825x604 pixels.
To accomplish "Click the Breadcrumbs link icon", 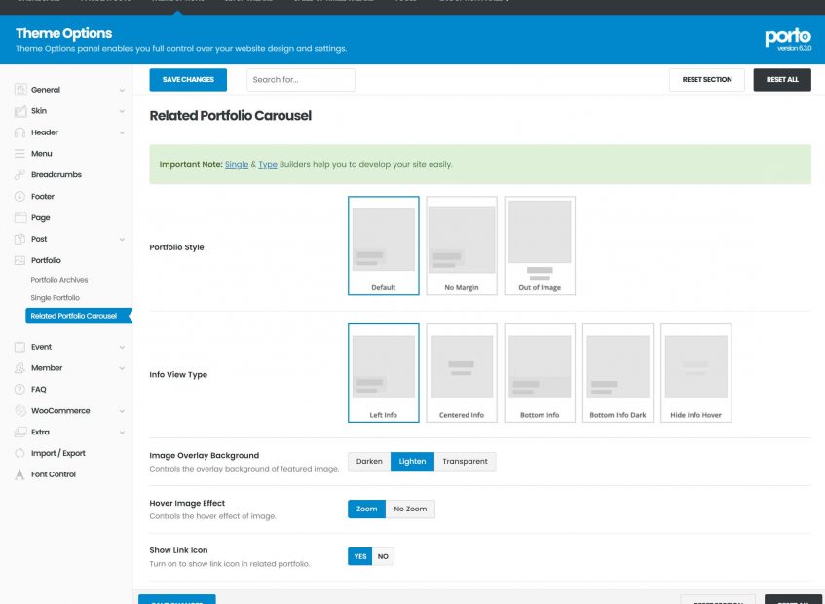I will pos(20,175).
